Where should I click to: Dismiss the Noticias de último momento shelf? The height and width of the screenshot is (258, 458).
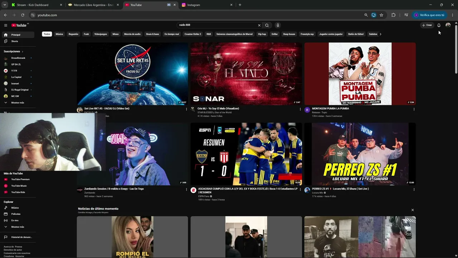(x=413, y=210)
